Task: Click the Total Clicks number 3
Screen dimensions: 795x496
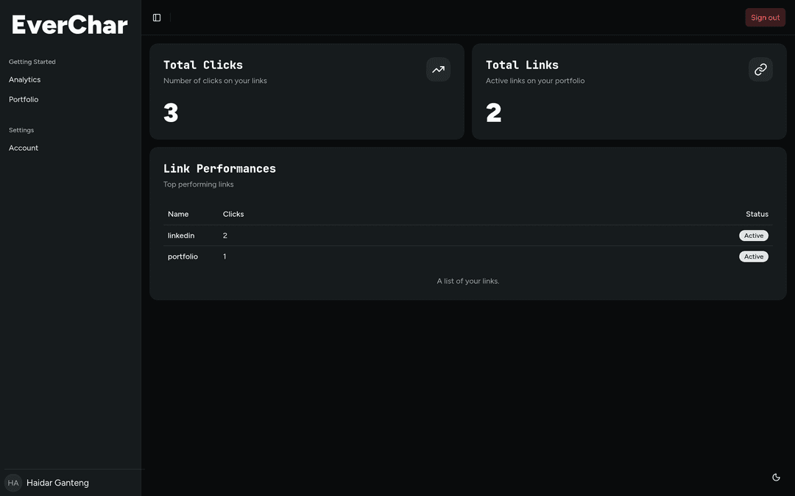Action: [171, 112]
